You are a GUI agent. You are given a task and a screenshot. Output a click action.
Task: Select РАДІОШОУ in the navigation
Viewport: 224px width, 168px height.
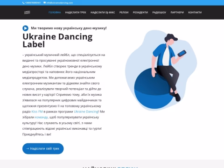click(159, 13)
